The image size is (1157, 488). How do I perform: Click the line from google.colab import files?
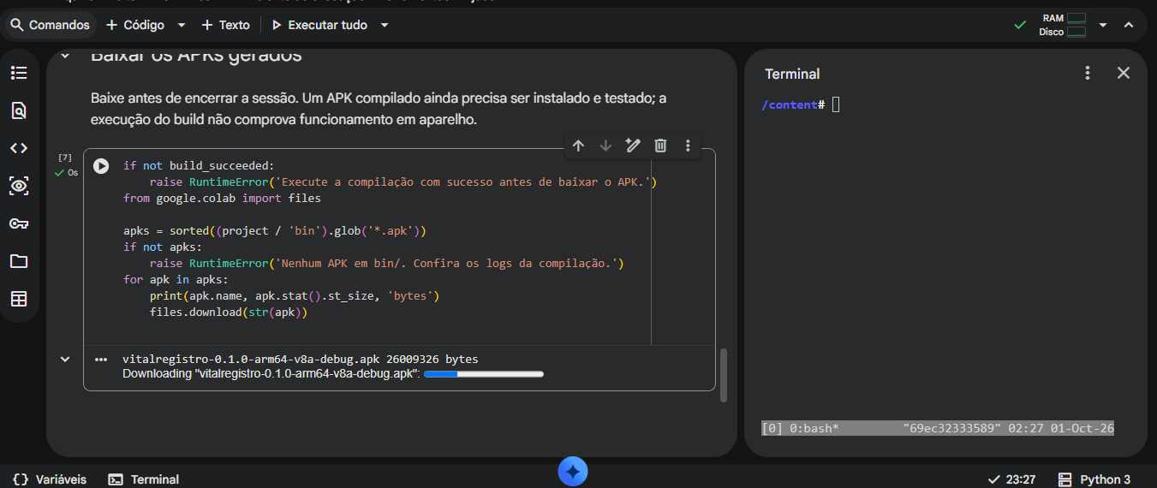[222, 199]
